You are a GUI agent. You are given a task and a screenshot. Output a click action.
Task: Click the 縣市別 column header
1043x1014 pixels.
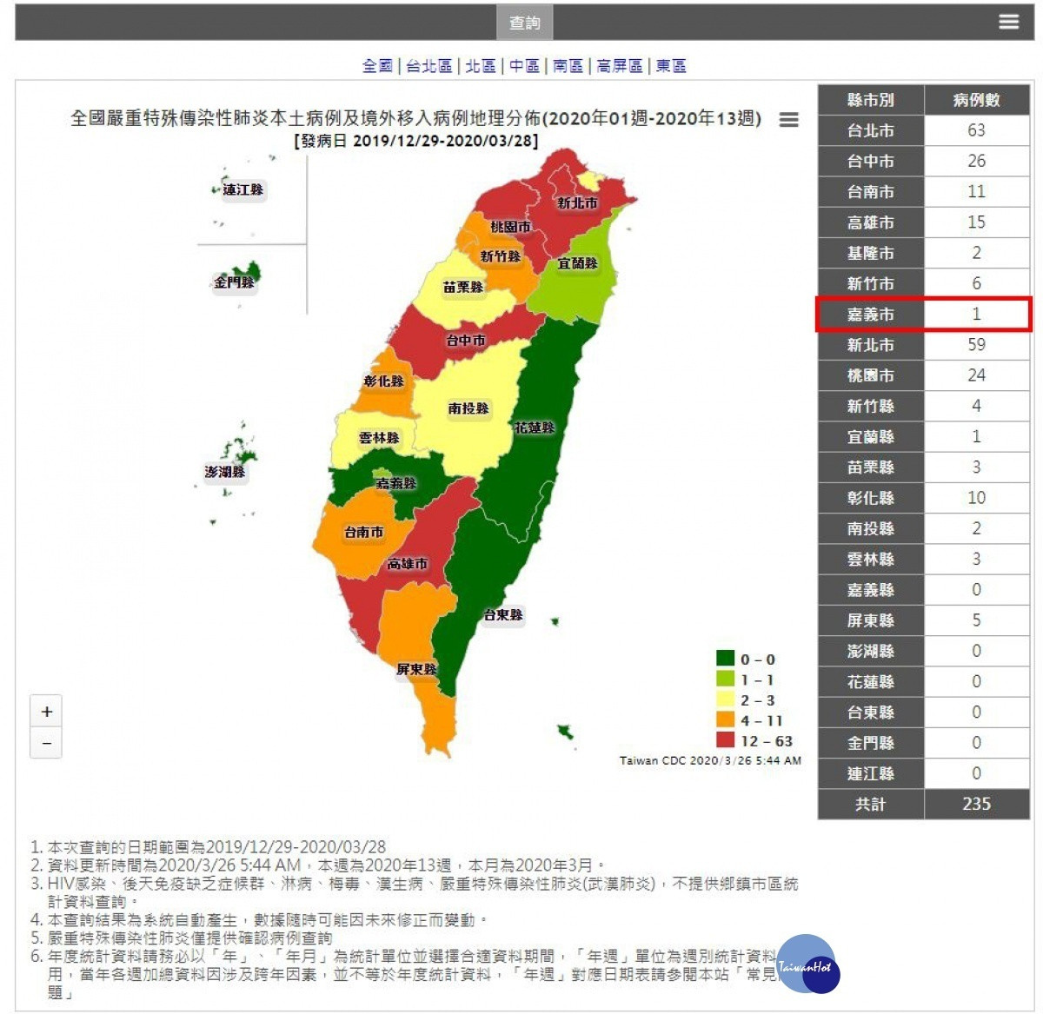coord(870,100)
